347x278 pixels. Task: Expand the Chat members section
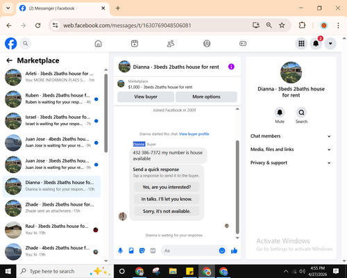(x=291, y=136)
